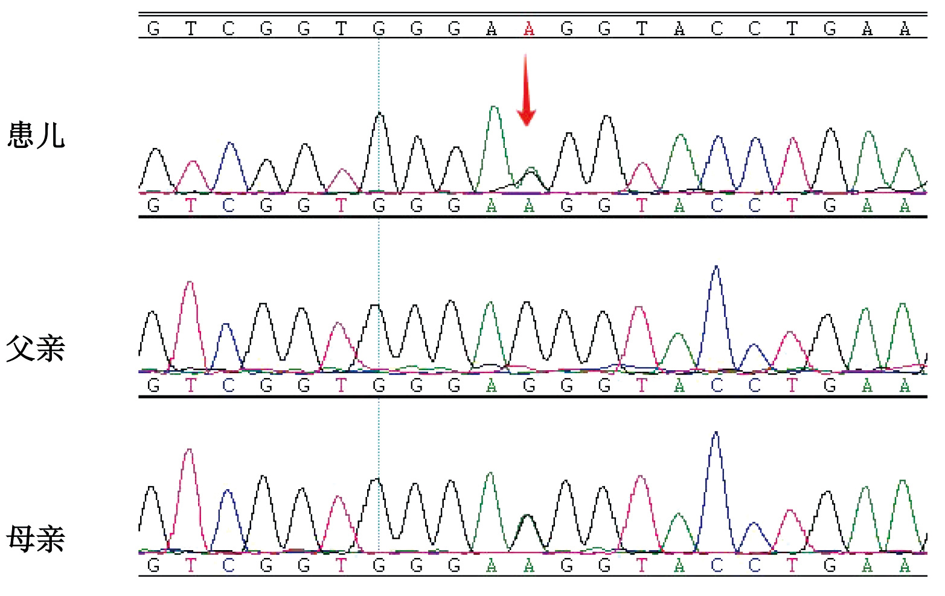Screen dimensions: 945x596
Task: Select the first blue C letter in father's sequence
Action: click(228, 385)
